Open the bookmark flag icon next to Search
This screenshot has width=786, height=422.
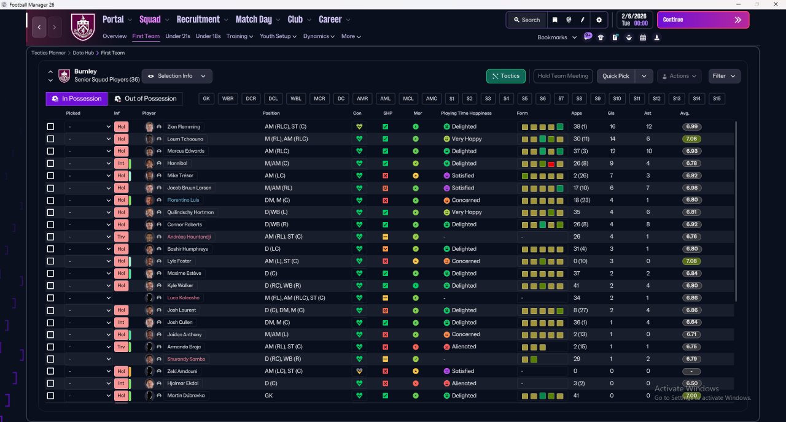(x=554, y=20)
